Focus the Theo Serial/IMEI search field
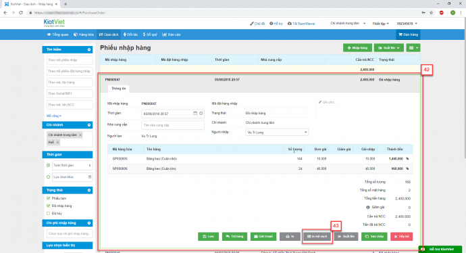 pos(70,93)
